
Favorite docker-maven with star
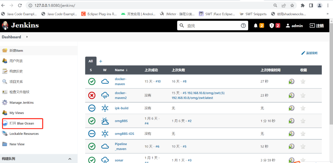303,81
